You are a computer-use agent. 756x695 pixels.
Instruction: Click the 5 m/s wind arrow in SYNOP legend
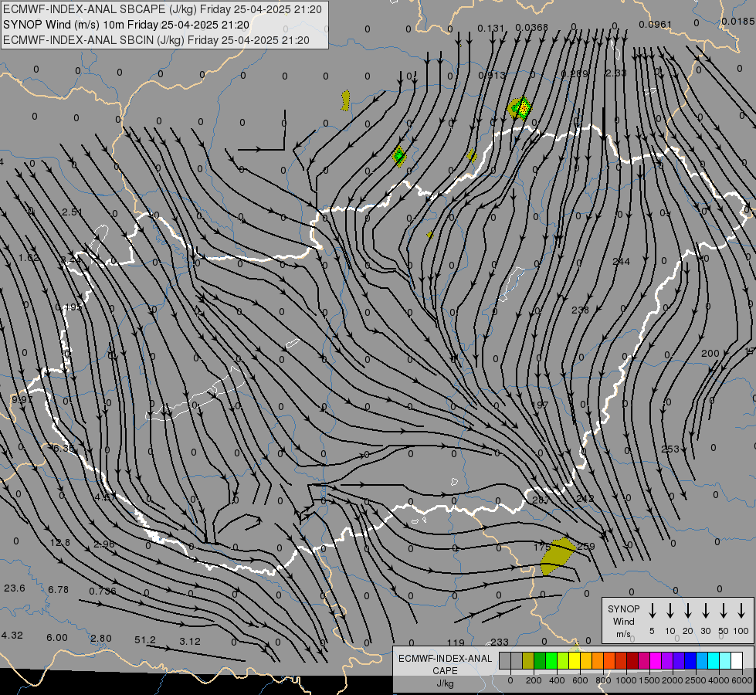tap(652, 610)
